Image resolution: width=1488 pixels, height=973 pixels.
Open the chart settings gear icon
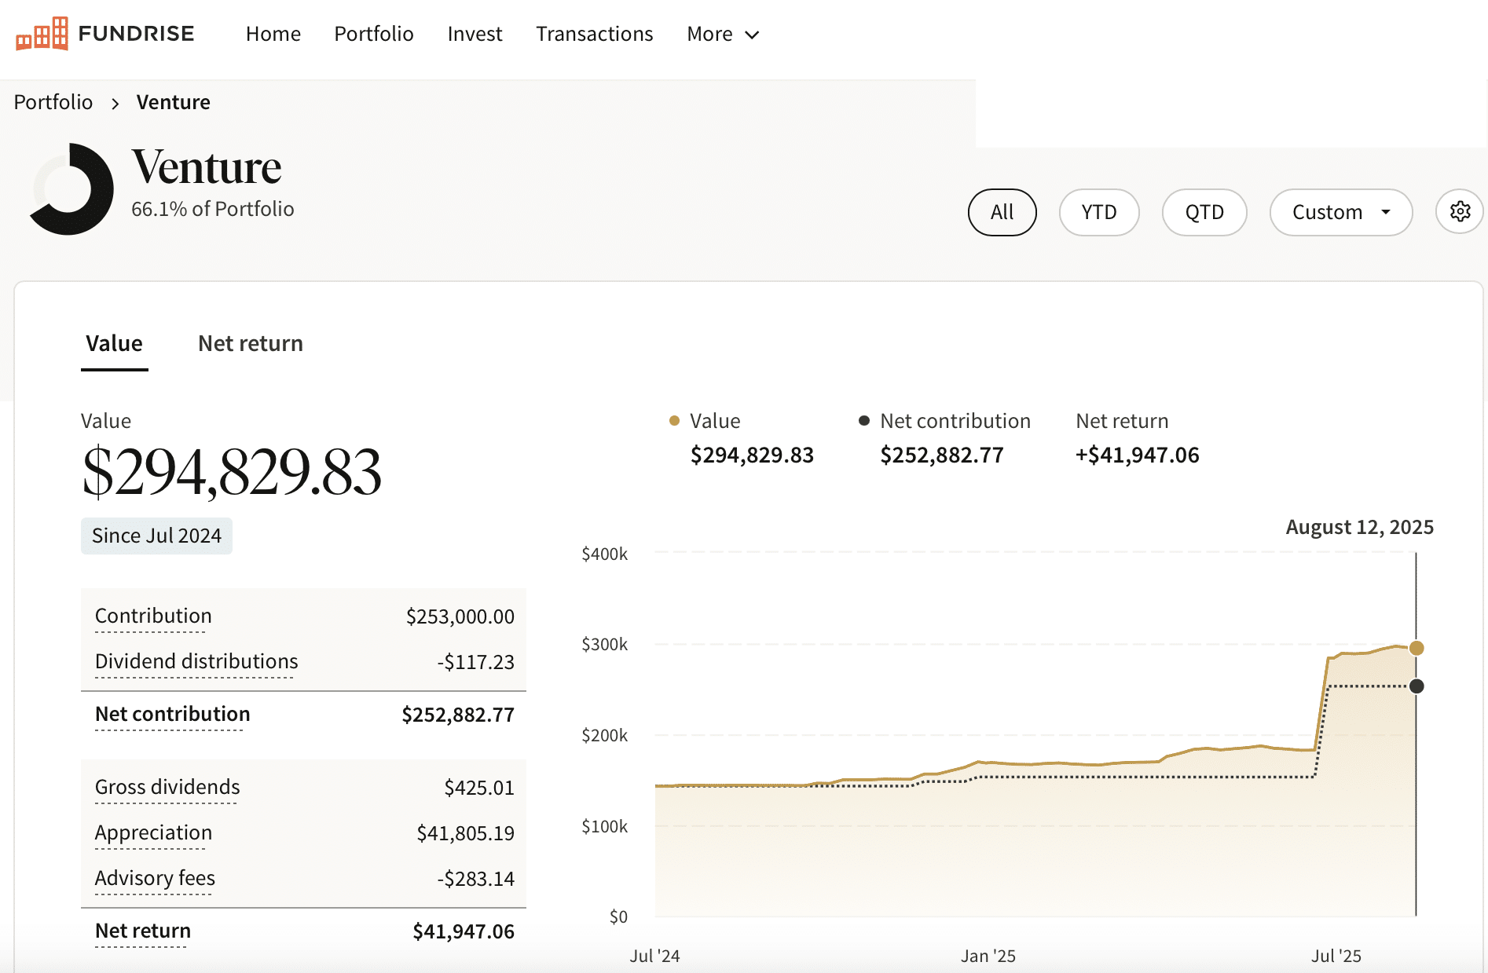tap(1460, 211)
